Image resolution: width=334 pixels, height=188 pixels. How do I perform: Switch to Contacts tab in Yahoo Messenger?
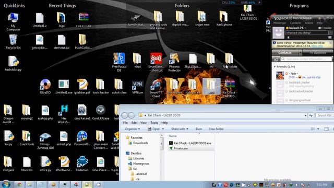coord(285,53)
